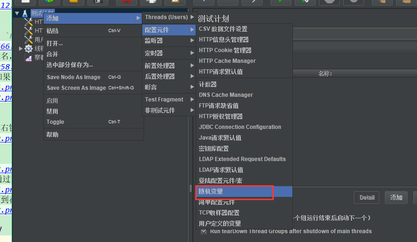Add TCP取样器配置 element
Screen dimensions: 417x242
click(x=244, y=213)
